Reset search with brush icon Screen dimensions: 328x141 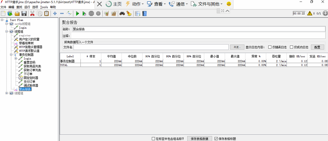129,13
